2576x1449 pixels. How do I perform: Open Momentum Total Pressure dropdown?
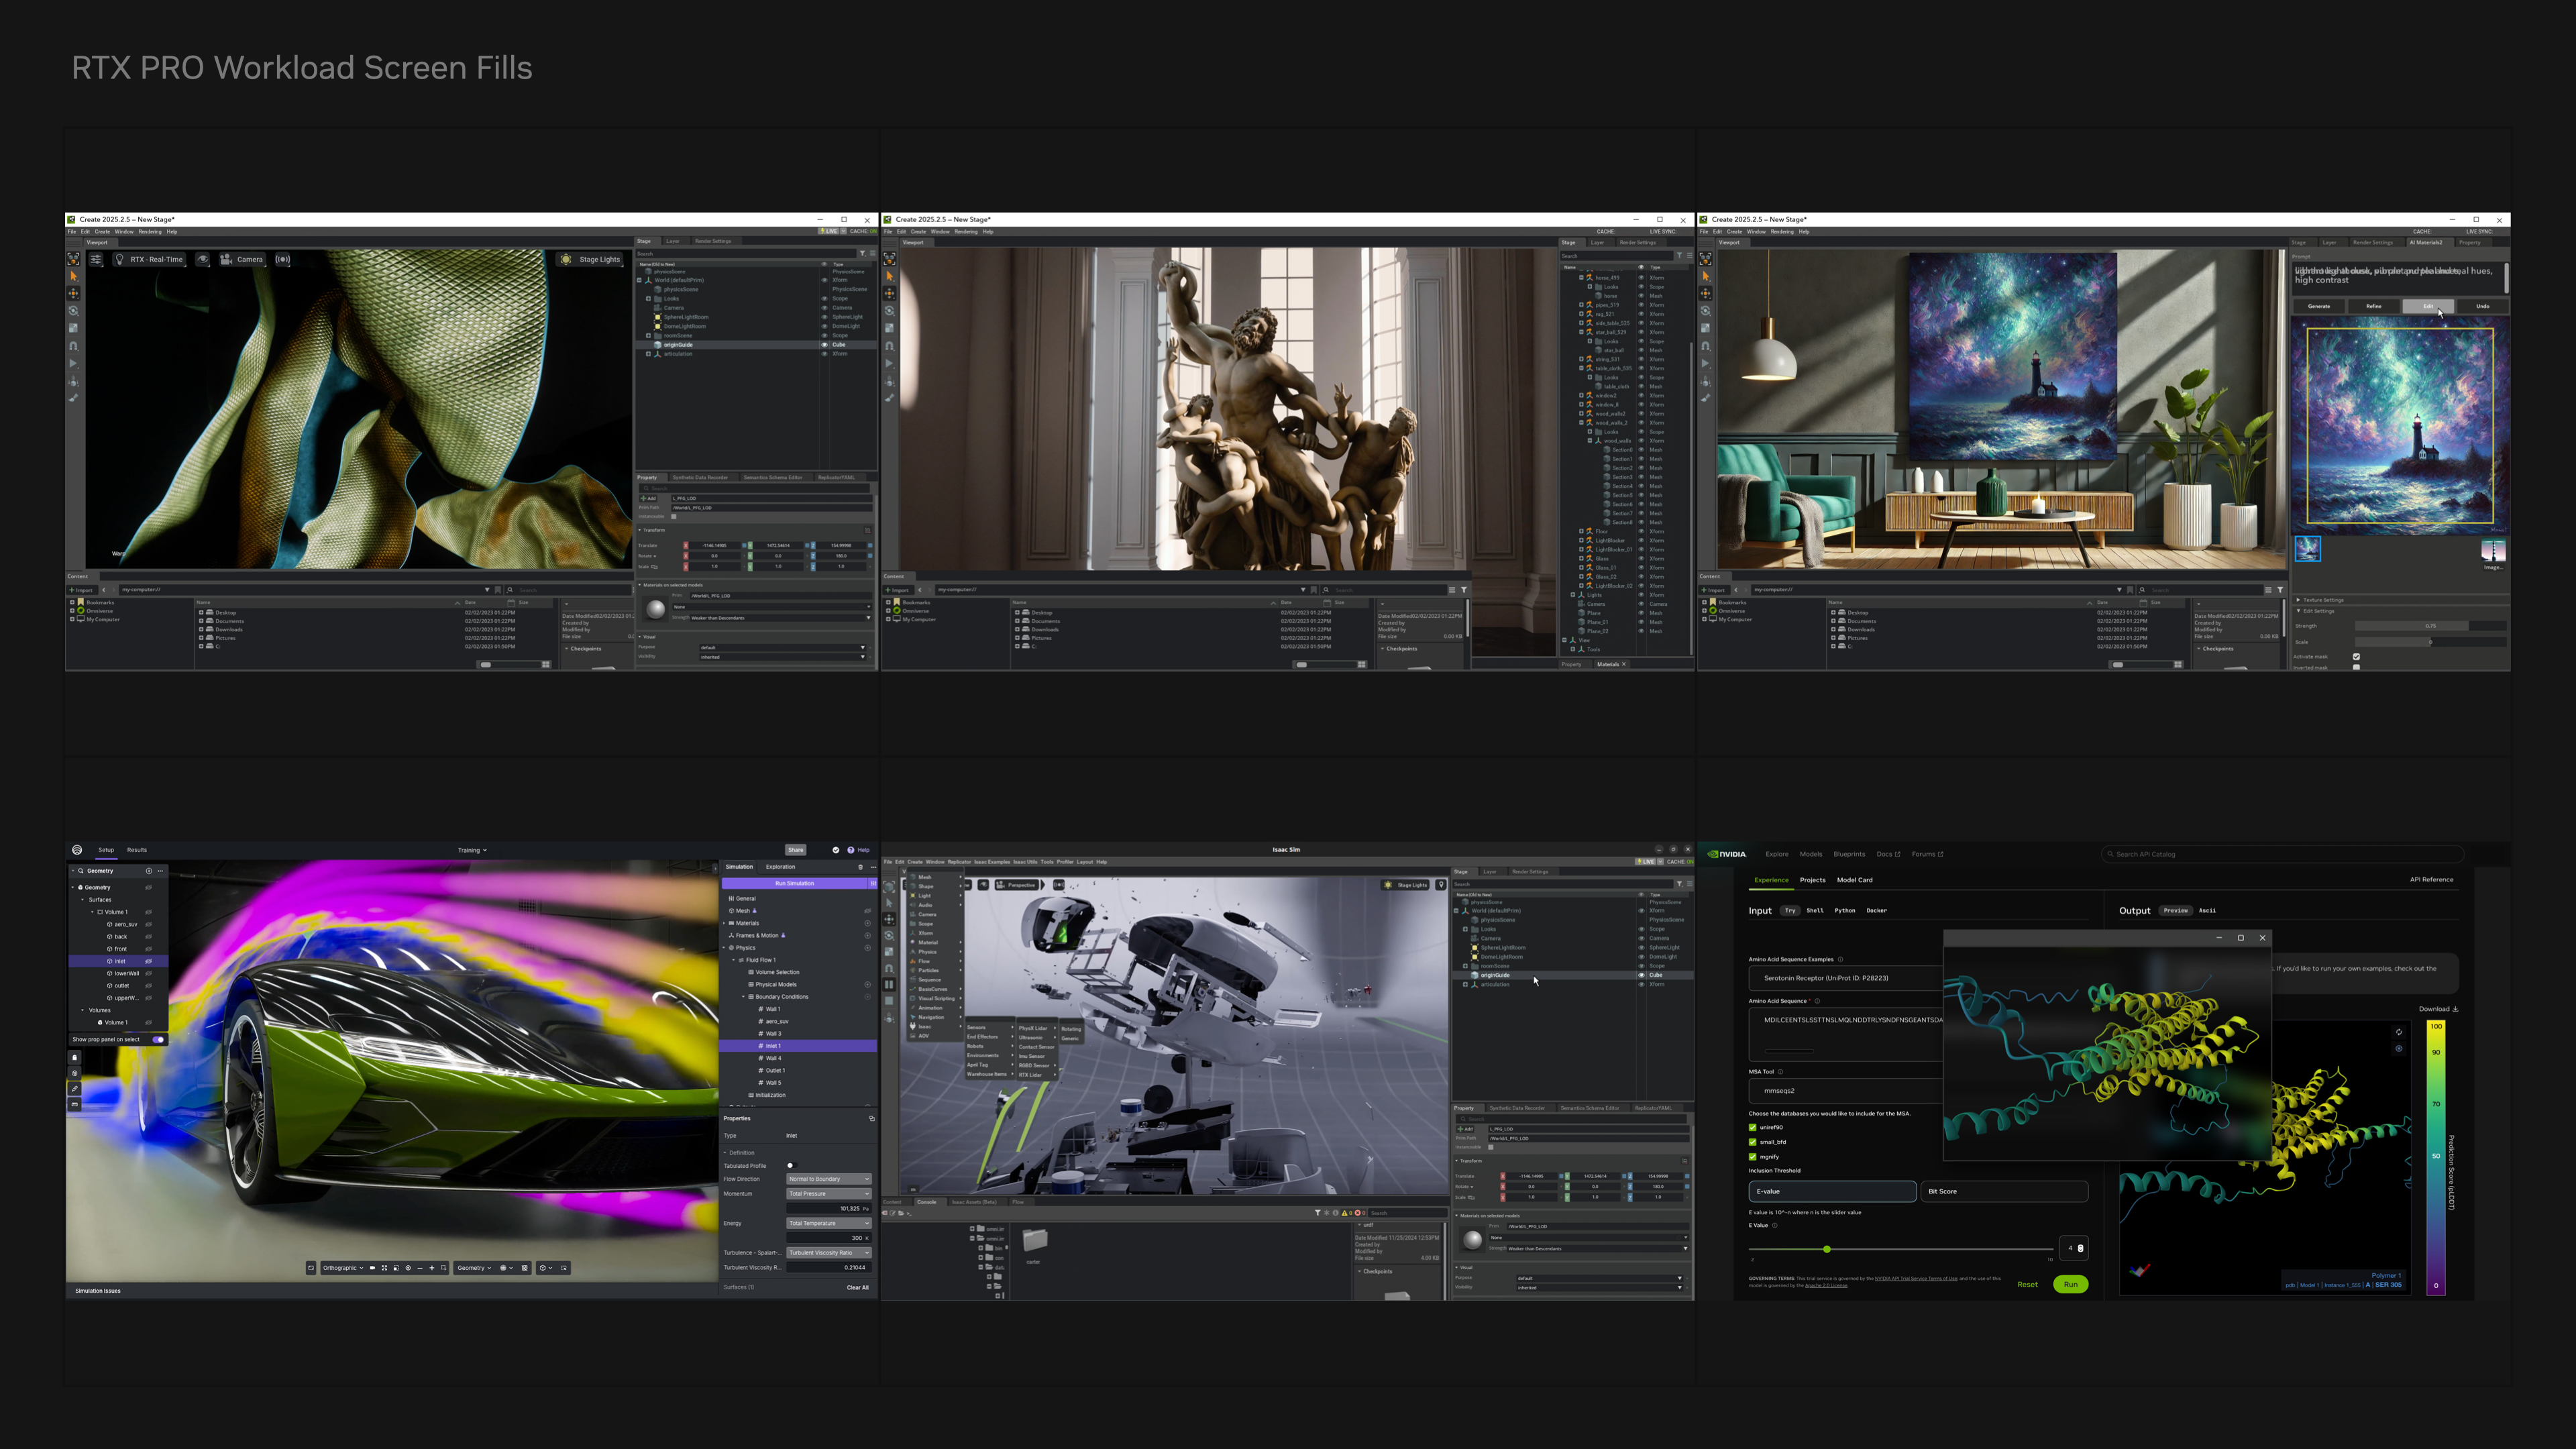828,1194
